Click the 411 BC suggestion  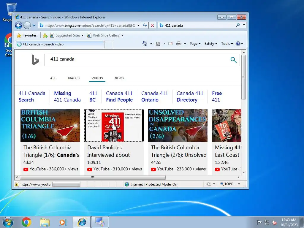pos(93,96)
